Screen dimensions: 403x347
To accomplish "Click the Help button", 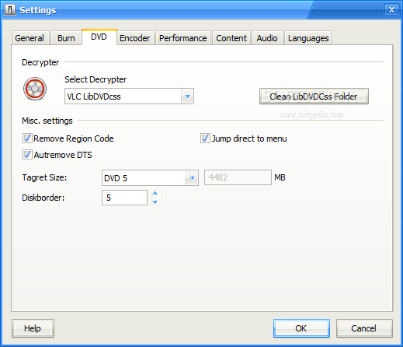I will 33,328.
